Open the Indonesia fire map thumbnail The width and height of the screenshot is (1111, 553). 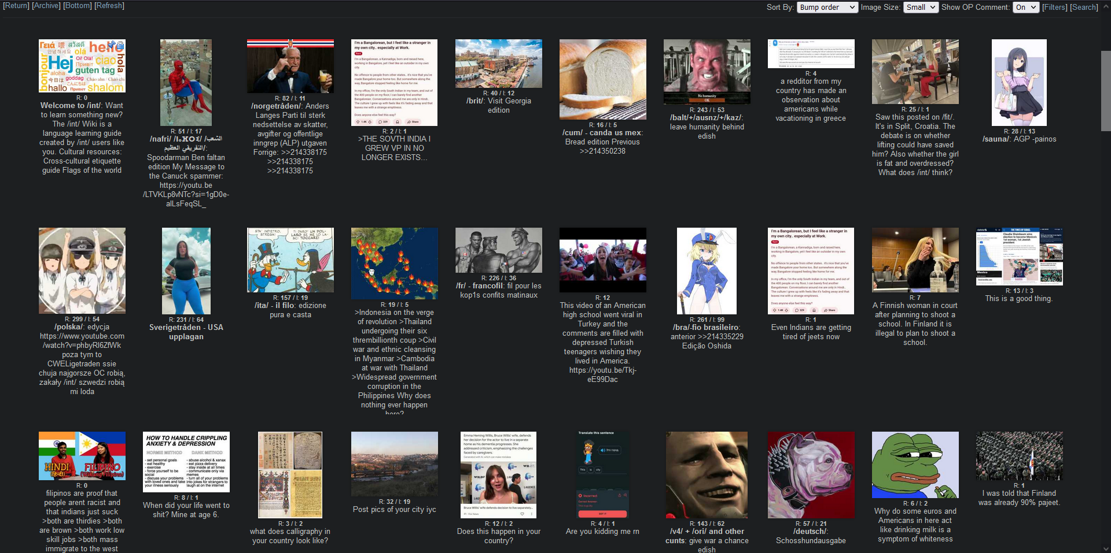point(394,263)
